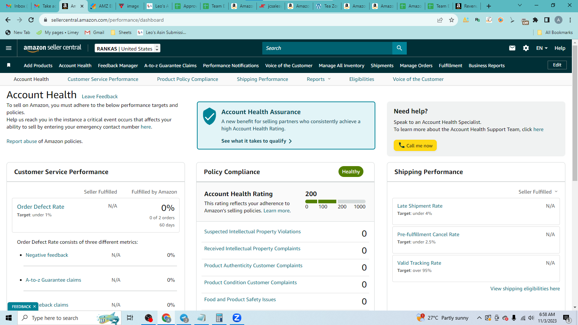Close the FEEDBACK widget with X

[x=35, y=307]
